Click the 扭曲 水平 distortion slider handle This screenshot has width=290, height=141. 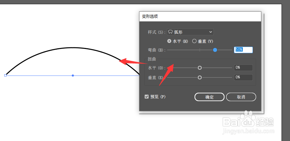[199, 68]
